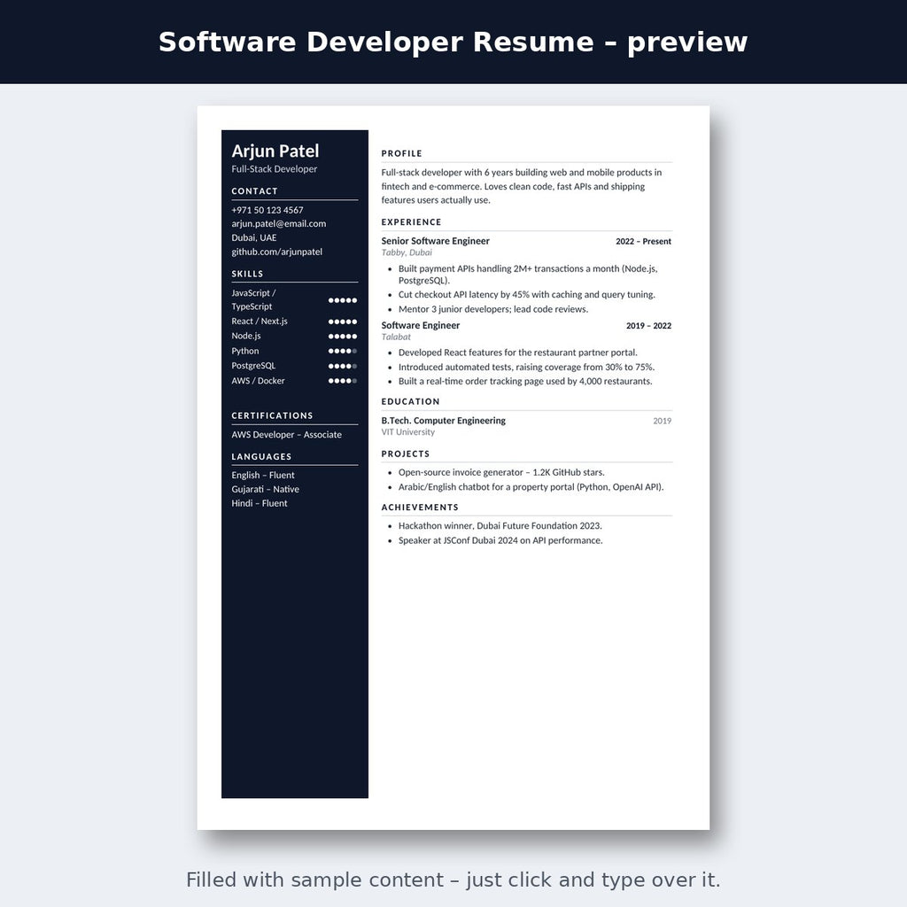Select the 'React / Next.js' skill label

tap(260, 321)
